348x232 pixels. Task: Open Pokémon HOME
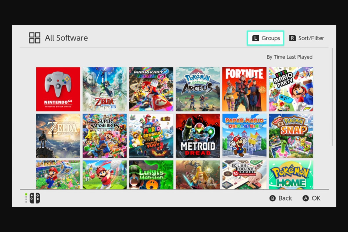coord(291,174)
